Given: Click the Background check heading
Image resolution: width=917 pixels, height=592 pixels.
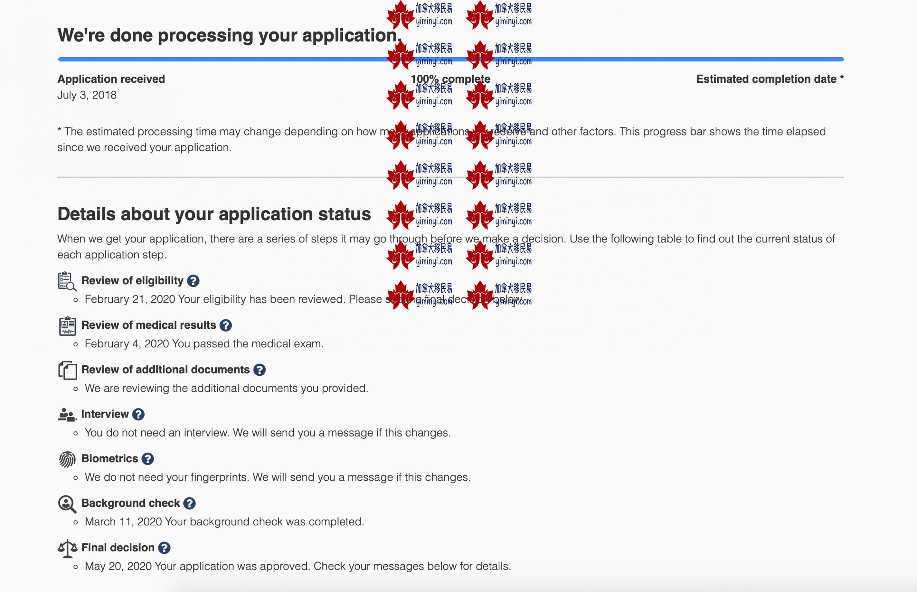Looking at the screenshot, I should (x=130, y=503).
